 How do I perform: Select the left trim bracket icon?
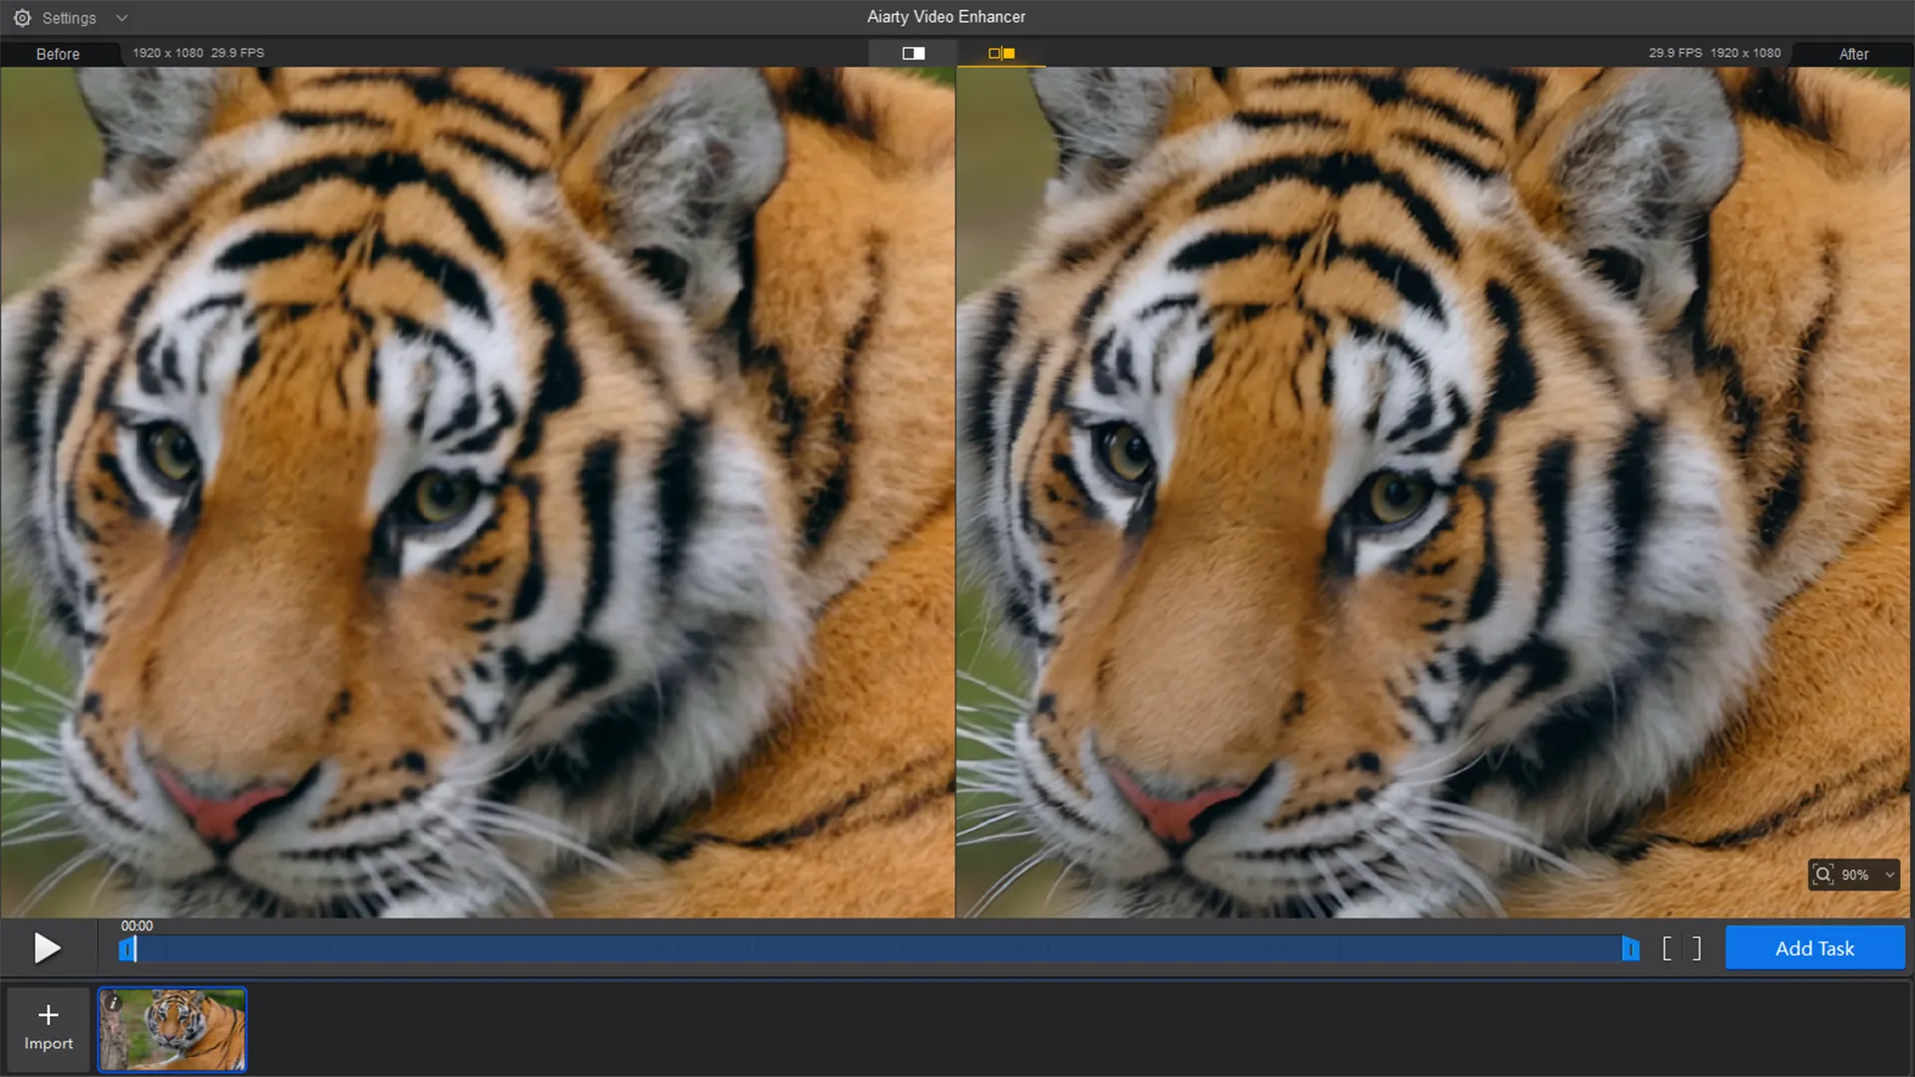(1666, 948)
